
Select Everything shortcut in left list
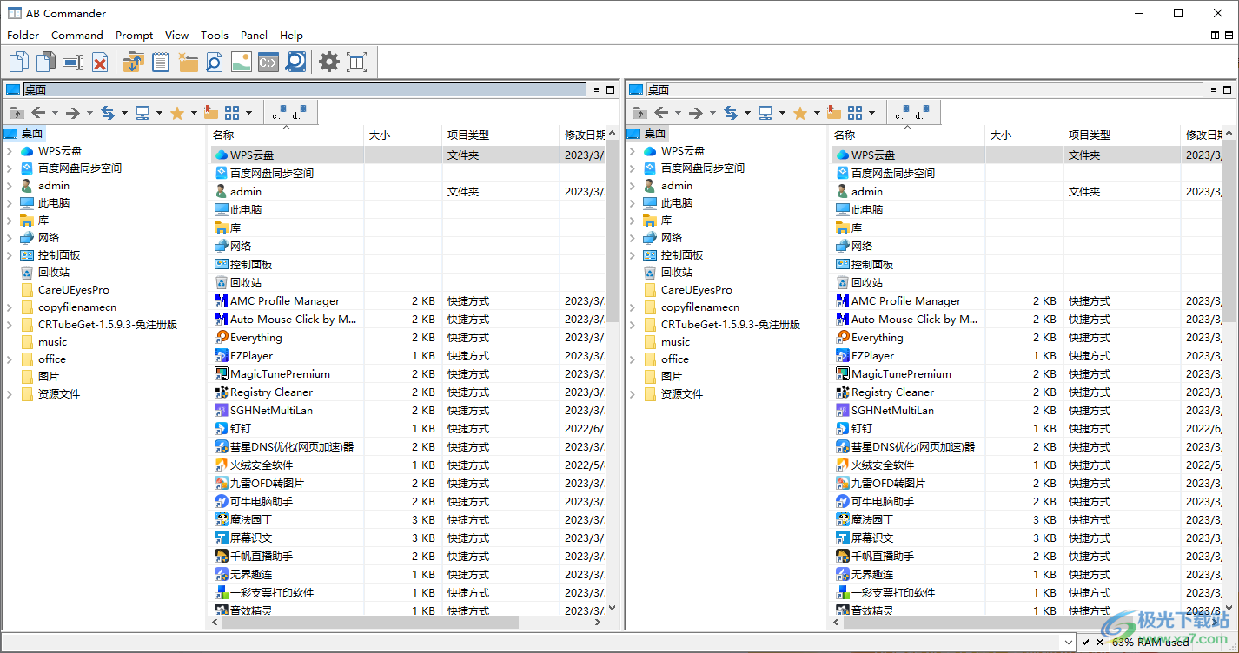pos(256,338)
